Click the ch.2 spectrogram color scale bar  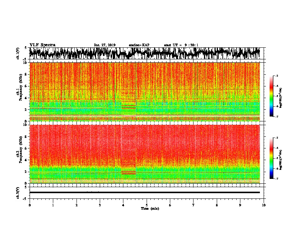[x=271, y=158]
